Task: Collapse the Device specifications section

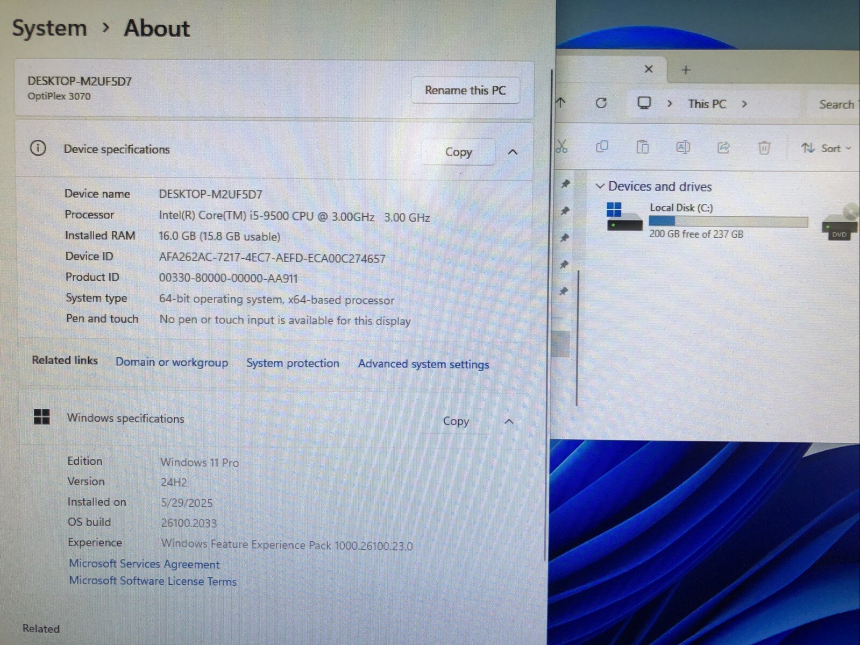Action: (x=513, y=152)
